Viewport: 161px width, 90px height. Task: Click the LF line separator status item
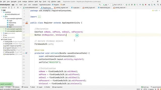coord(141,89)
